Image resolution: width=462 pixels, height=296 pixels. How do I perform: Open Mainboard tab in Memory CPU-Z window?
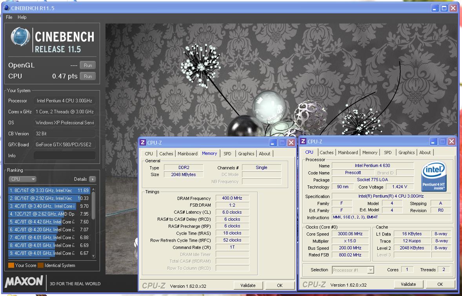coord(187,153)
